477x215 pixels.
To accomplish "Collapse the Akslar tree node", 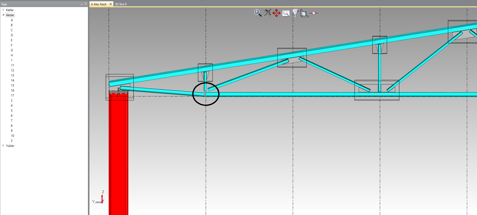I will (3, 15).
